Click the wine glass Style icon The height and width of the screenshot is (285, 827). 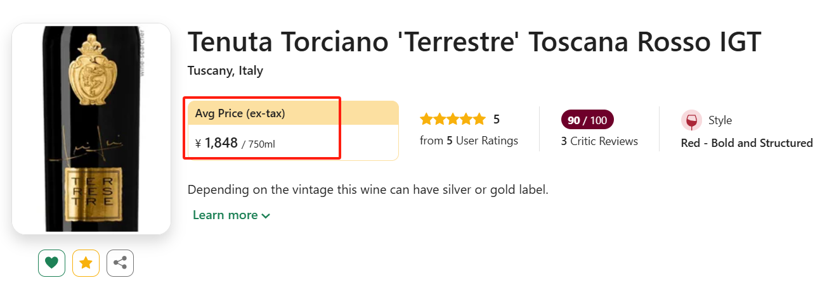[691, 120]
